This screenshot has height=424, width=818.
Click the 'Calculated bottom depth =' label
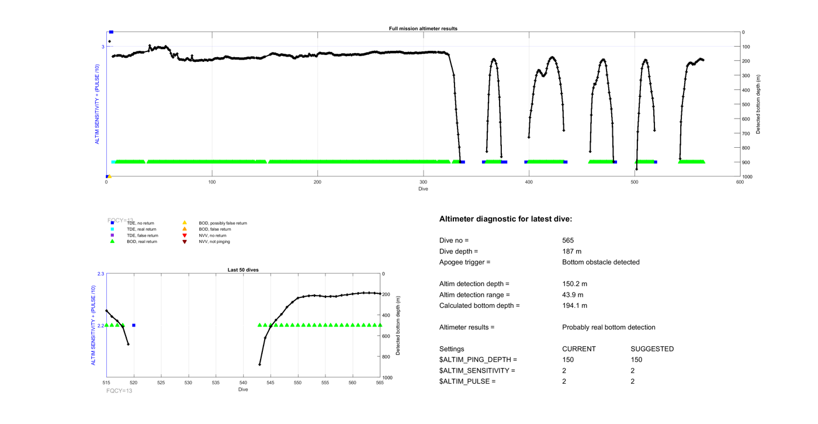click(479, 305)
